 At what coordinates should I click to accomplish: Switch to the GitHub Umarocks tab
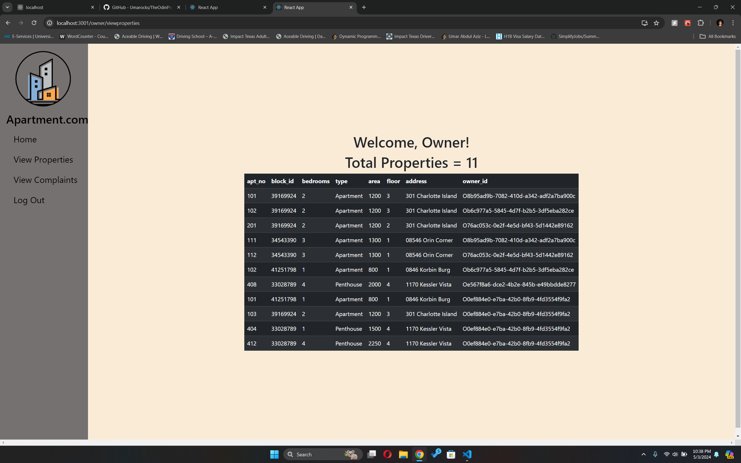[x=142, y=7]
